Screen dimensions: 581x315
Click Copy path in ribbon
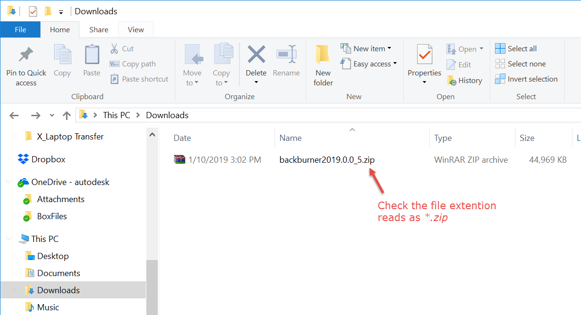click(133, 64)
